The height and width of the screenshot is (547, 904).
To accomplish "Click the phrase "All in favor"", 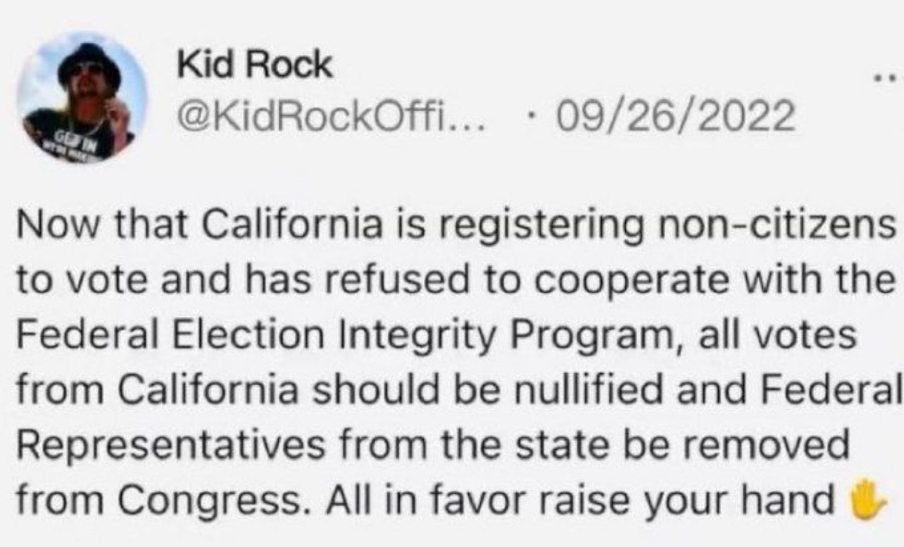I will (396, 499).
